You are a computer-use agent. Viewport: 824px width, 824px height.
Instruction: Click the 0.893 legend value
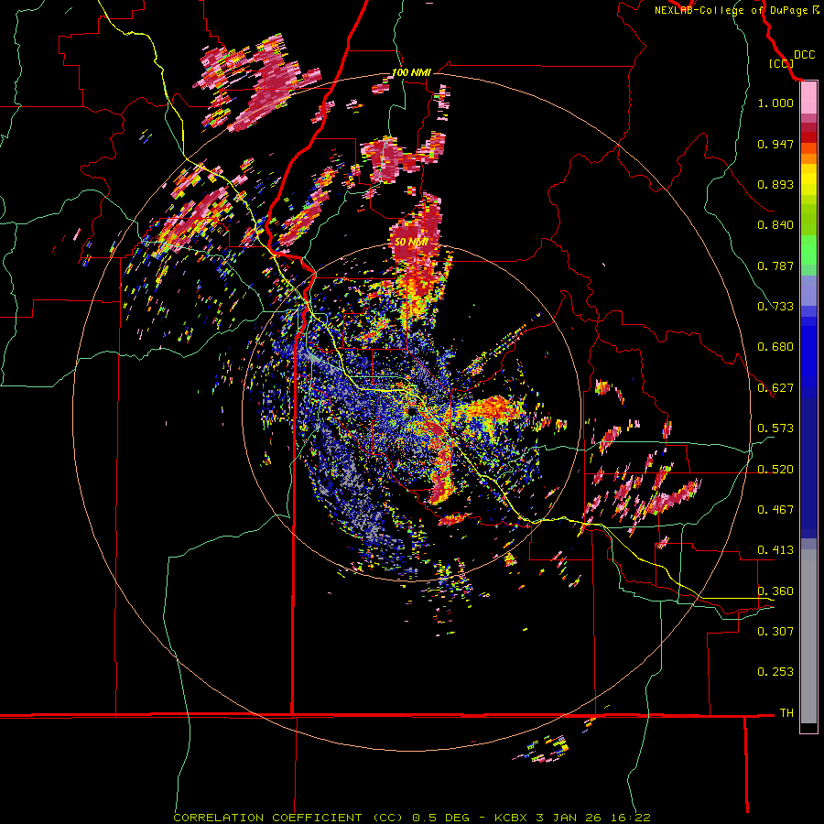coord(775,184)
